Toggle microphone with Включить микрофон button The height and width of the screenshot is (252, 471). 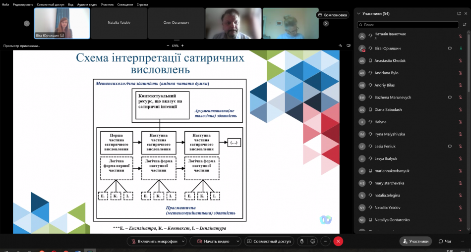pyautogui.click(x=153, y=241)
